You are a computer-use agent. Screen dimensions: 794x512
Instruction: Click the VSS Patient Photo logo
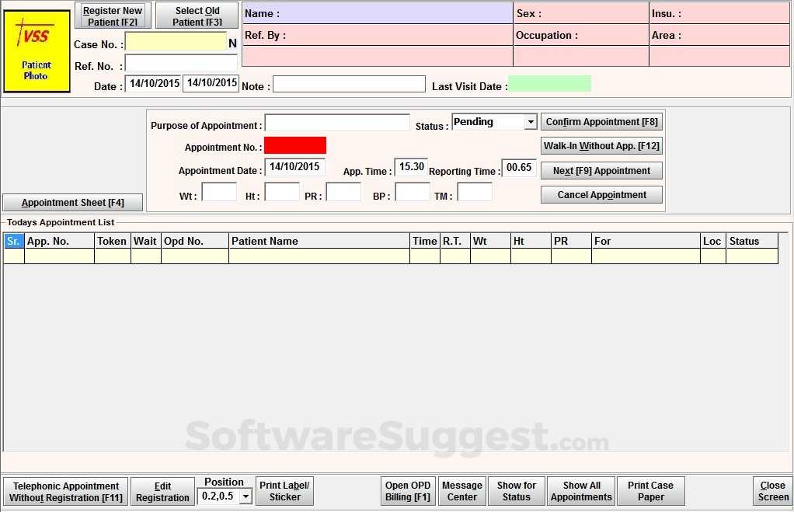[x=36, y=48]
